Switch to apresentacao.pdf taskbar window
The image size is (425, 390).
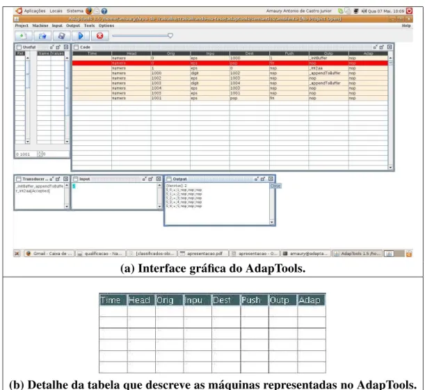pos(203,254)
